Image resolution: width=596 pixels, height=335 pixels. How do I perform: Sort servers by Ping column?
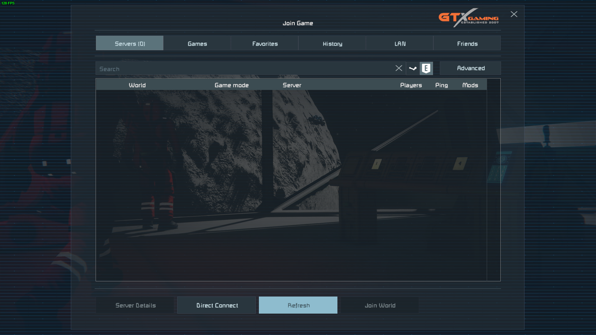[441, 85]
